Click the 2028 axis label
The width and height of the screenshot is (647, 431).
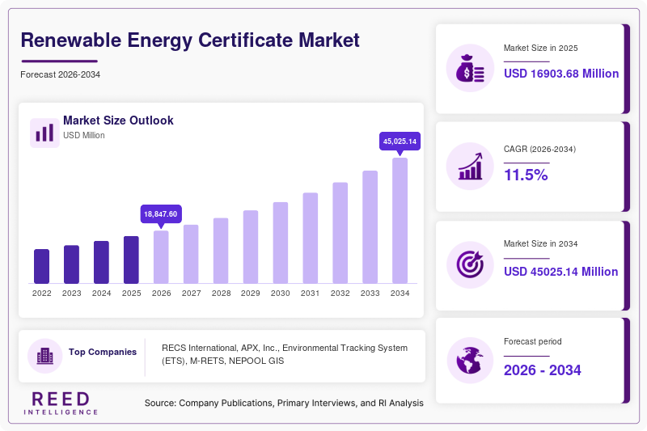221,294
